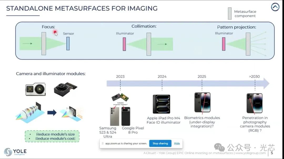The height and width of the screenshot is (159, 284).
Task: Click the 'Pattern projection:' heading
Action: (x=237, y=27)
